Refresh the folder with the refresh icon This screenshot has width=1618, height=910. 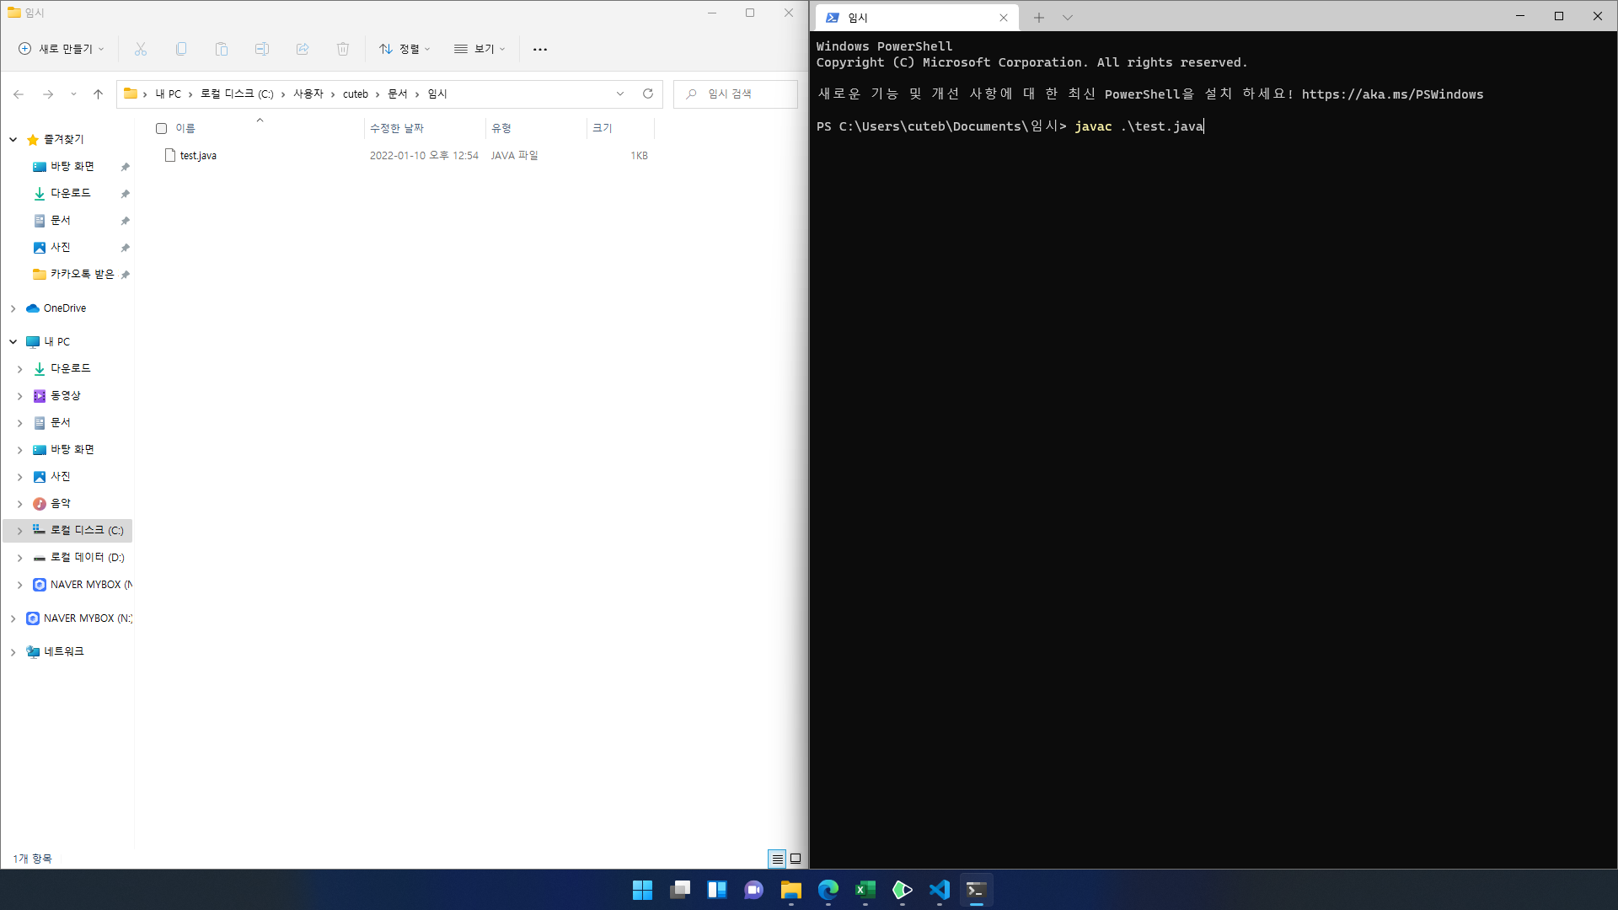pyautogui.click(x=648, y=94)
